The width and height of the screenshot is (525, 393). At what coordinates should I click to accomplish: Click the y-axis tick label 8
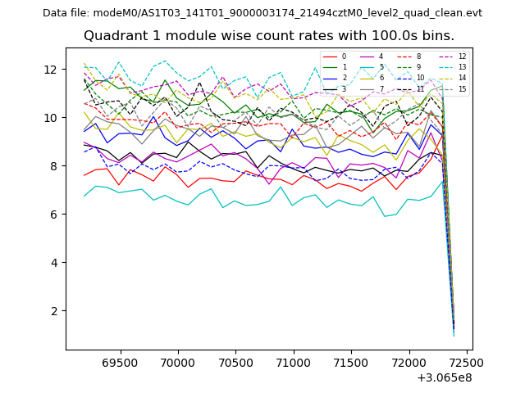[x=55, y=165]
